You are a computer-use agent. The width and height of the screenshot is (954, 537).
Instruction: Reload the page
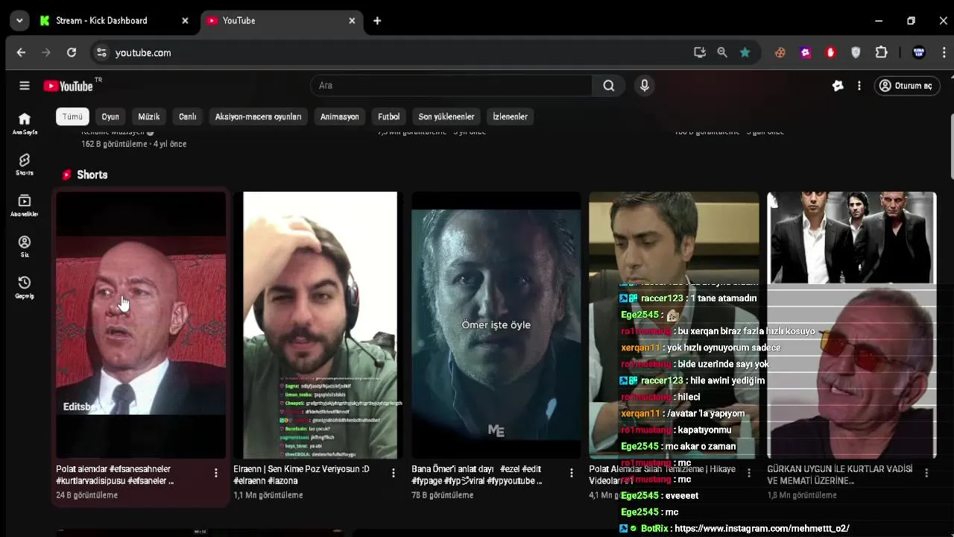coord(72,52)
